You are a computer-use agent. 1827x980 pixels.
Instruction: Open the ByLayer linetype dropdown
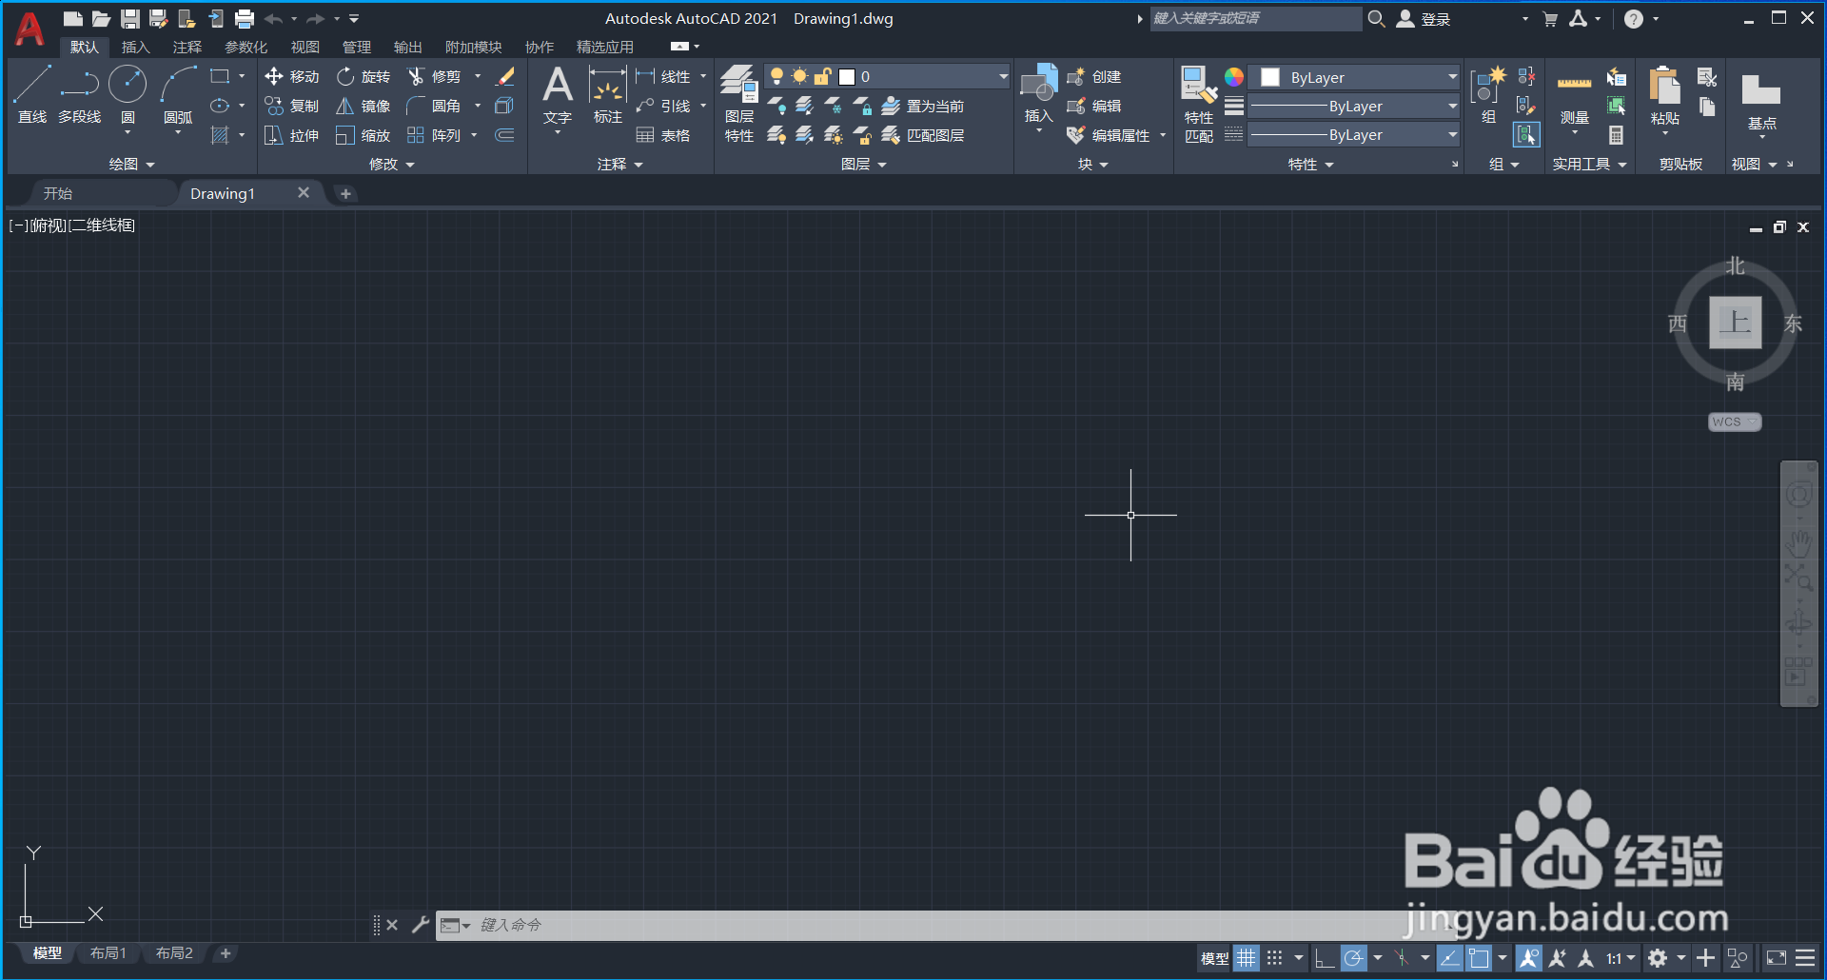[1354, 135]
